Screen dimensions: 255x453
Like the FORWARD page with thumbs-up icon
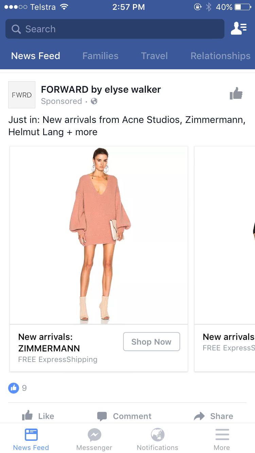point(236,93)
